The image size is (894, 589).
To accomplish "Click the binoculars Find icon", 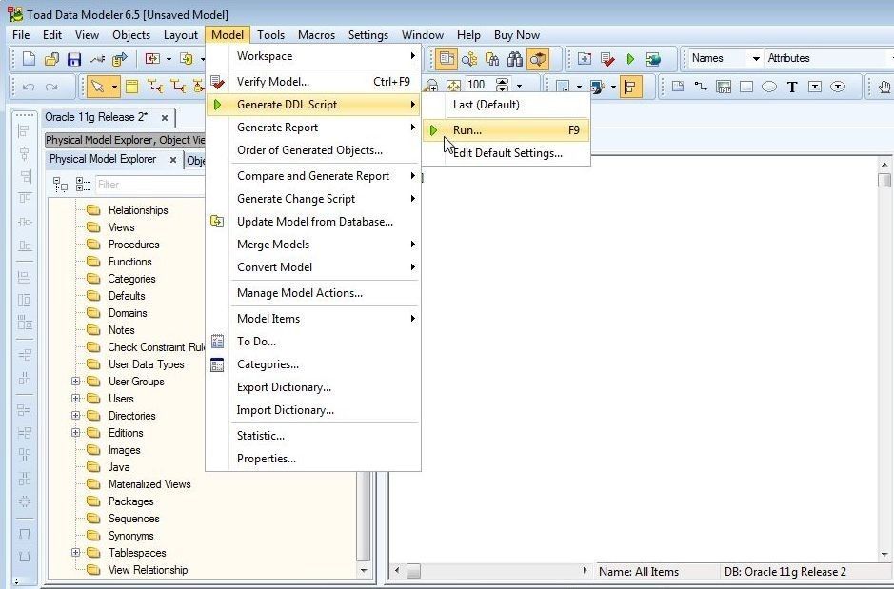I will click(x=515, y=59).
